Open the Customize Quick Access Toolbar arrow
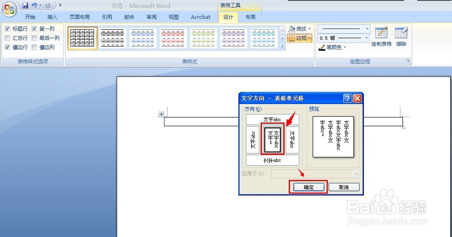 coord(60,5)
